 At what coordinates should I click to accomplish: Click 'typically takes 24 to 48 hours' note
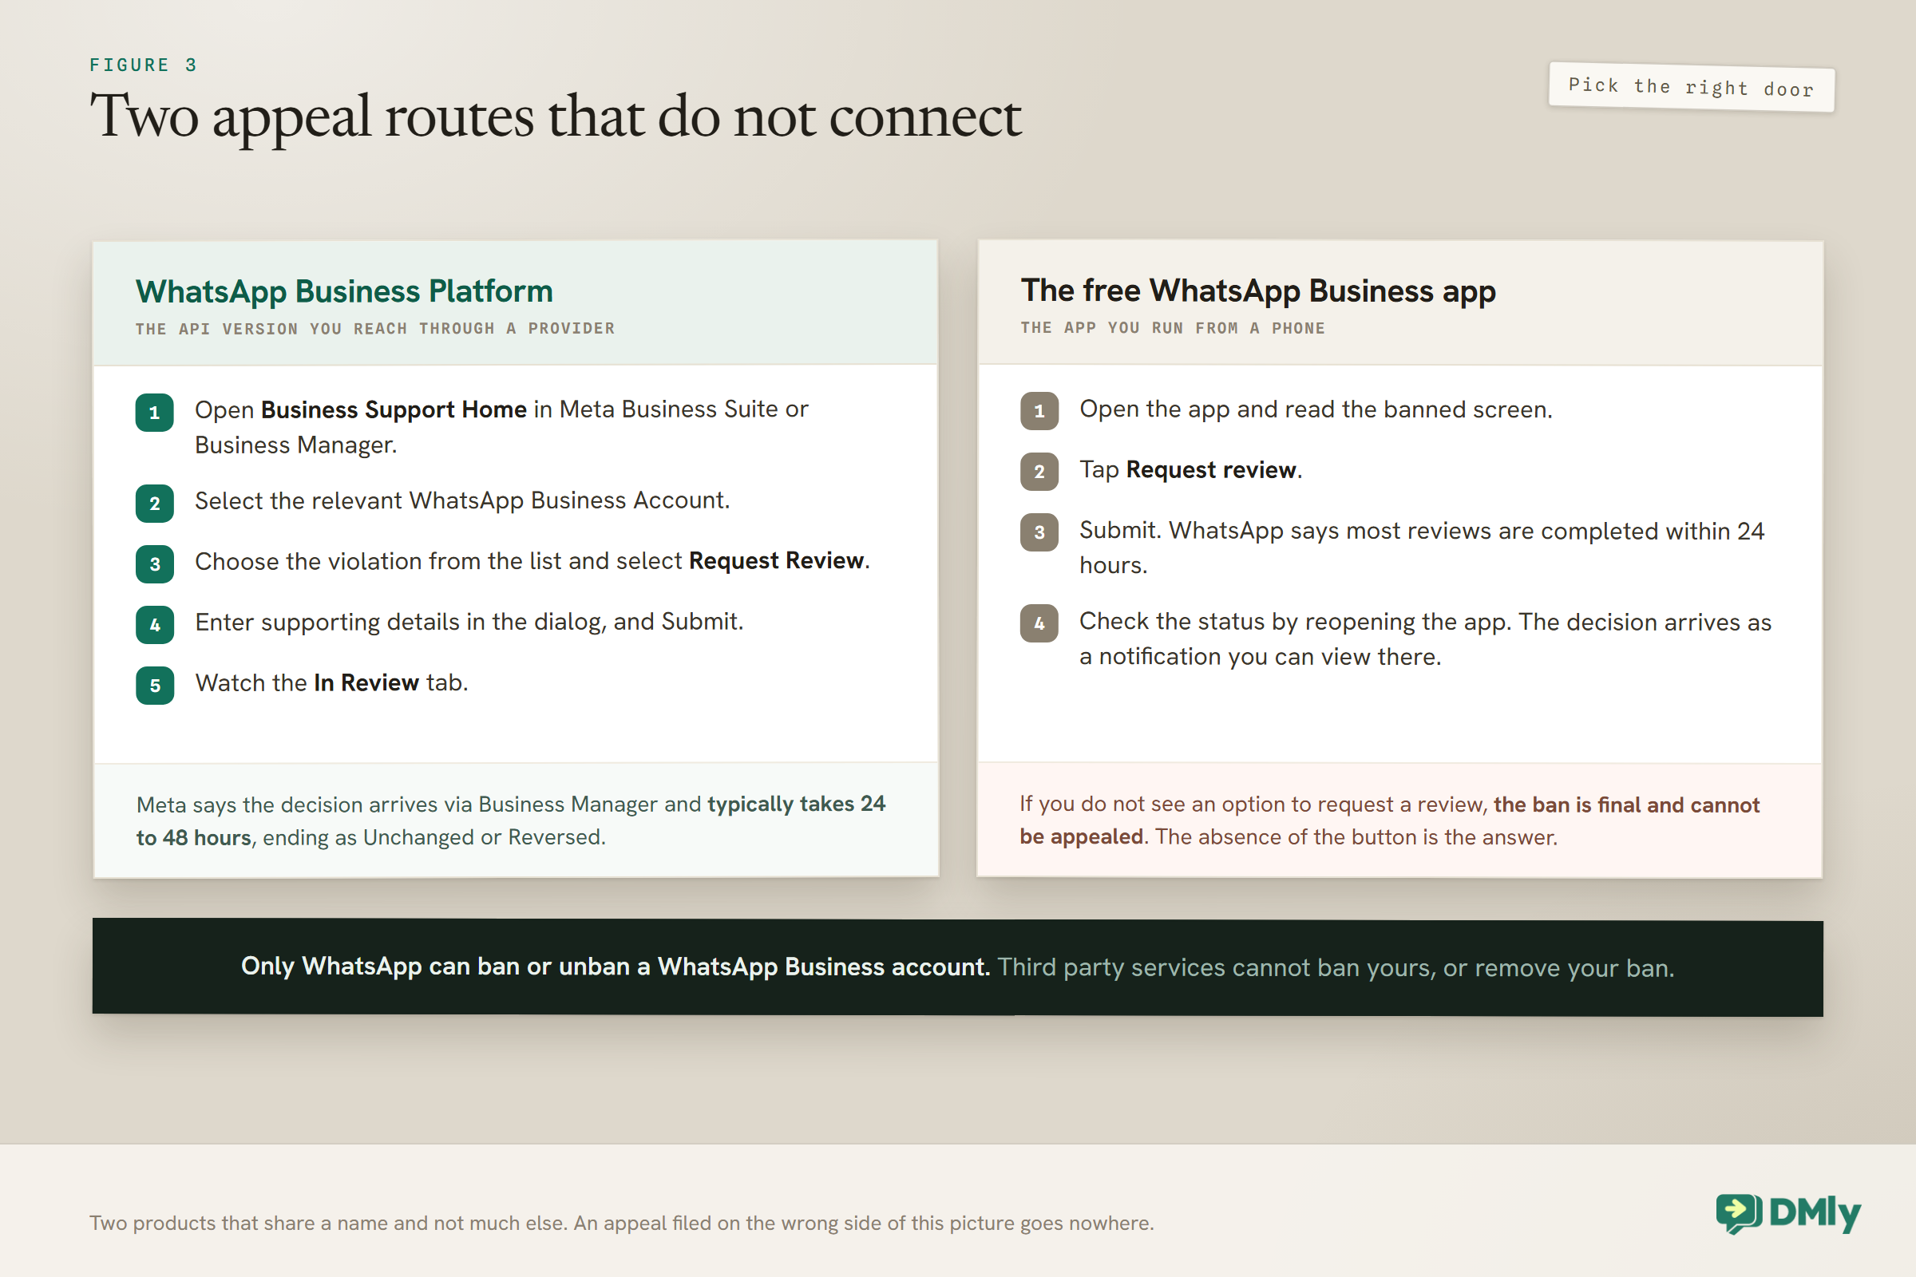[x=511, y=821]
